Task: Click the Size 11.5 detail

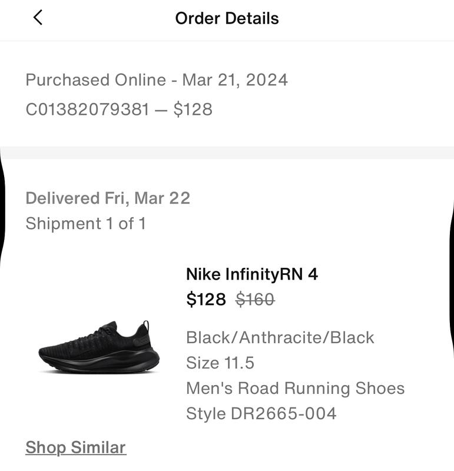Action: pyautogui.click(x=220, y=363)
